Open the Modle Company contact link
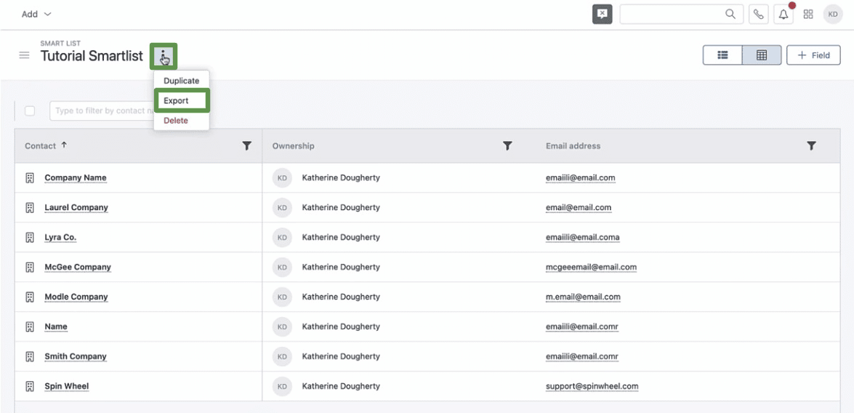Viewport: 854px width, 413px height. (x=76, y=297)
